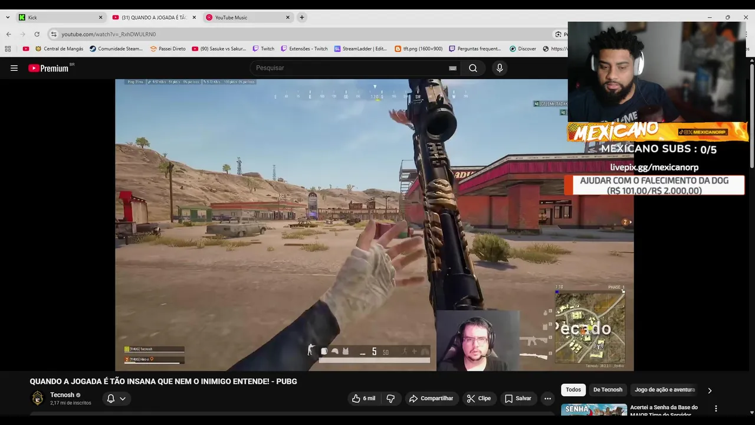Close the YouTube Music tab

click(x=288, y=18)
